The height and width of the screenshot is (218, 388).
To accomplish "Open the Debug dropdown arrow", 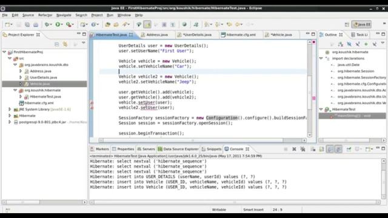I will tap(51, 24).
